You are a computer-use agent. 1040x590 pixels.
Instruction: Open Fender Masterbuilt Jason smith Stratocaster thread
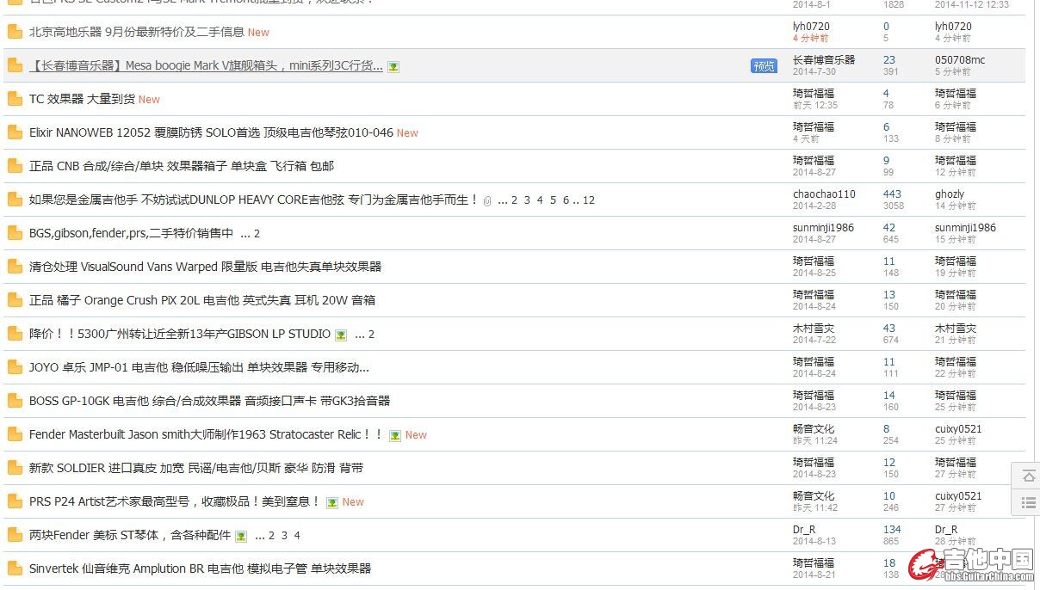(x=207, y=435)
